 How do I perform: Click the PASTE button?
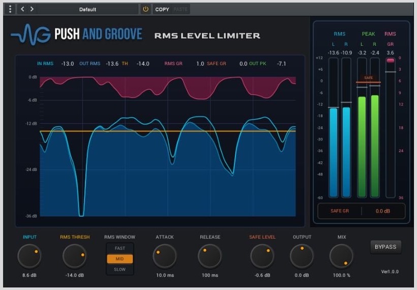[181, 9]
